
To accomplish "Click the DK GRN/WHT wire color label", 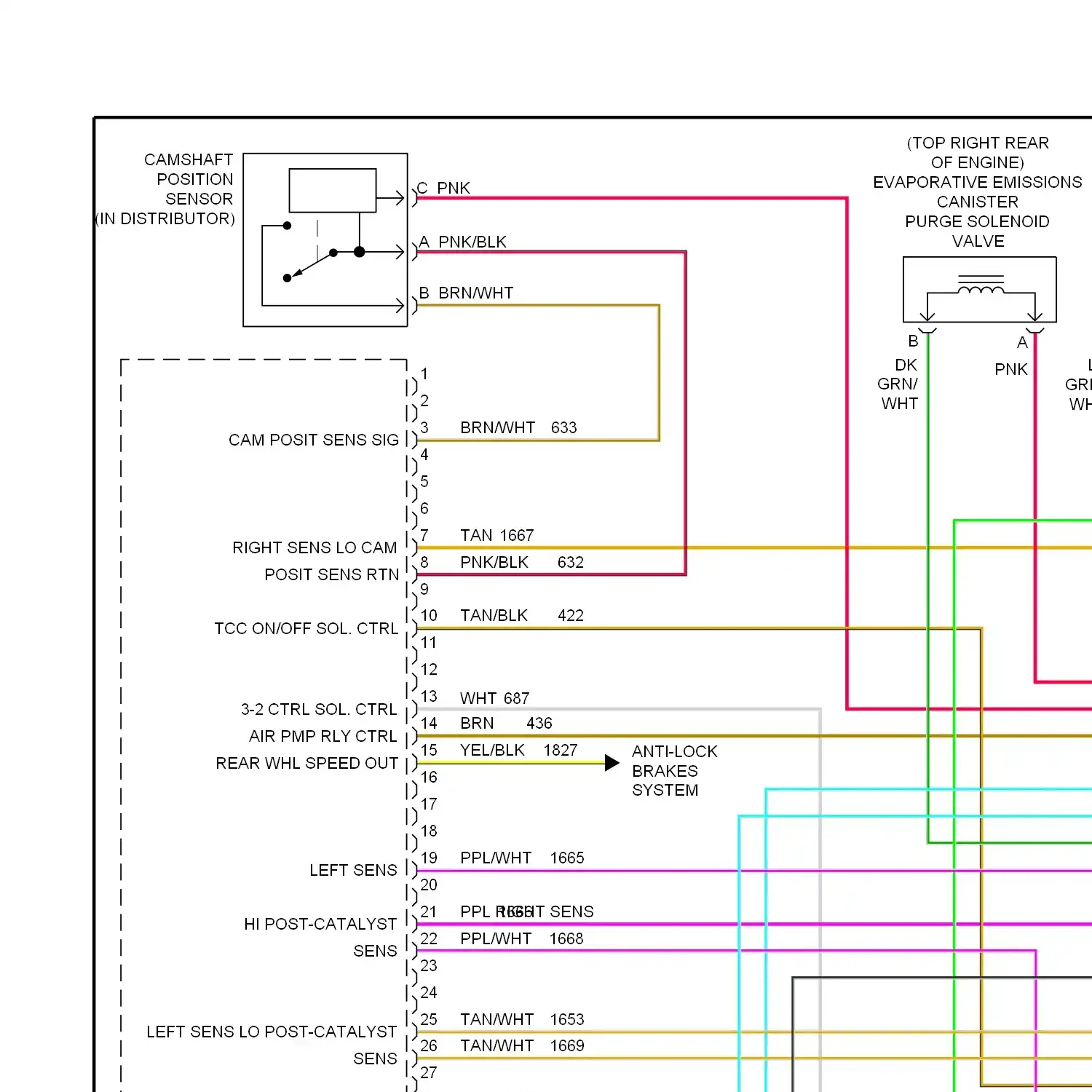I will [x=898, y=384].
